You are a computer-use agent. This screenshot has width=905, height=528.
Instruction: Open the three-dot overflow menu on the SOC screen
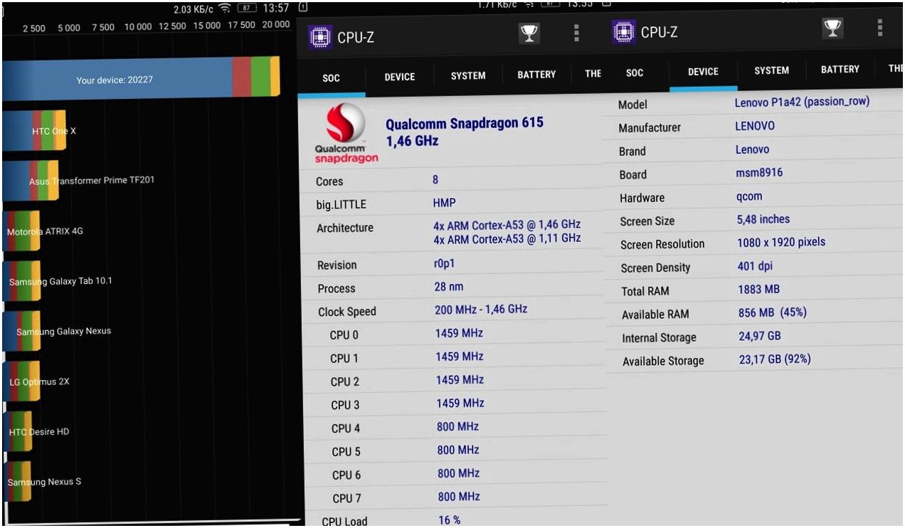[576, 33]
